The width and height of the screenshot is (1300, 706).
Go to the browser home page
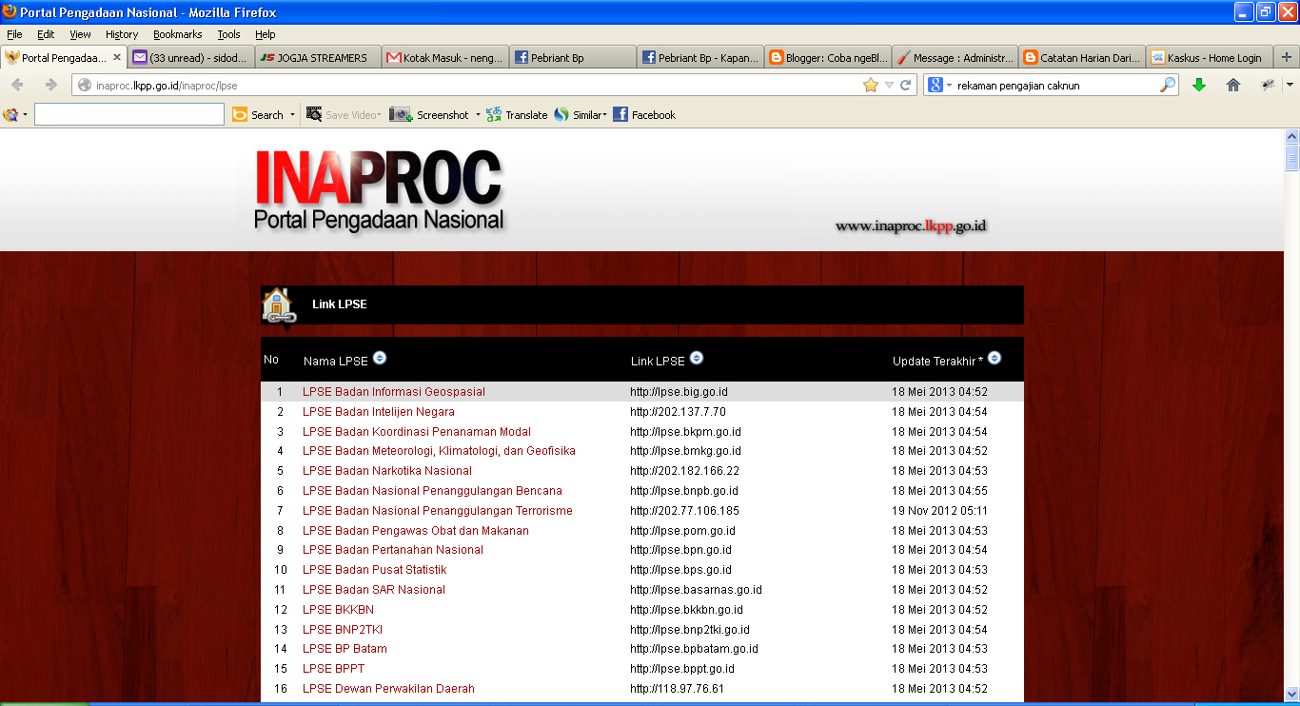tap(1232, 85)
